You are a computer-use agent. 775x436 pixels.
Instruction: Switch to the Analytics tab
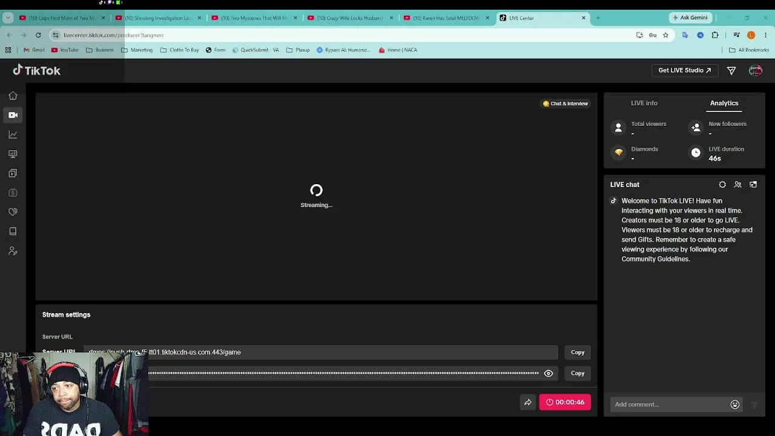pyautogui.click(x=724, y=103)
